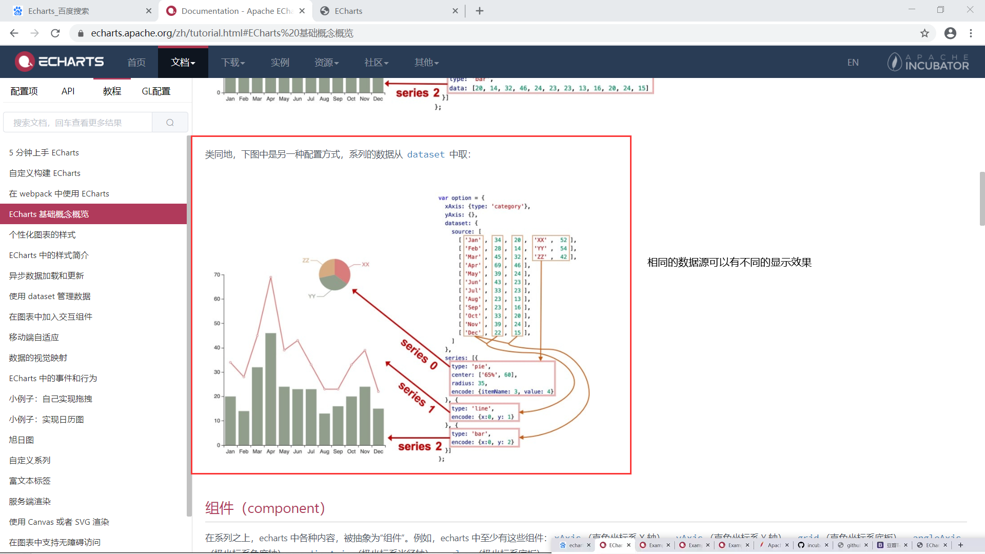Image resolution: width=985 pixels, height=554 pixels.
Task: Open 使用 dataset 管理数据 tutorial
Action: tap(50, 296)
